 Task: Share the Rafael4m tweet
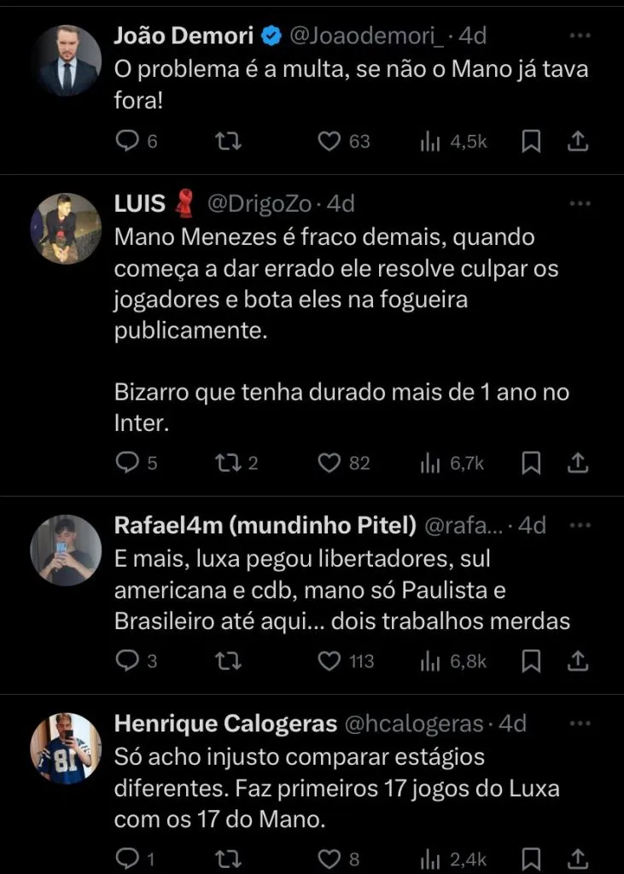(x=577, y=660)
